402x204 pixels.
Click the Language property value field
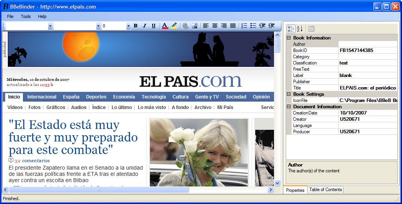point(368,125)
